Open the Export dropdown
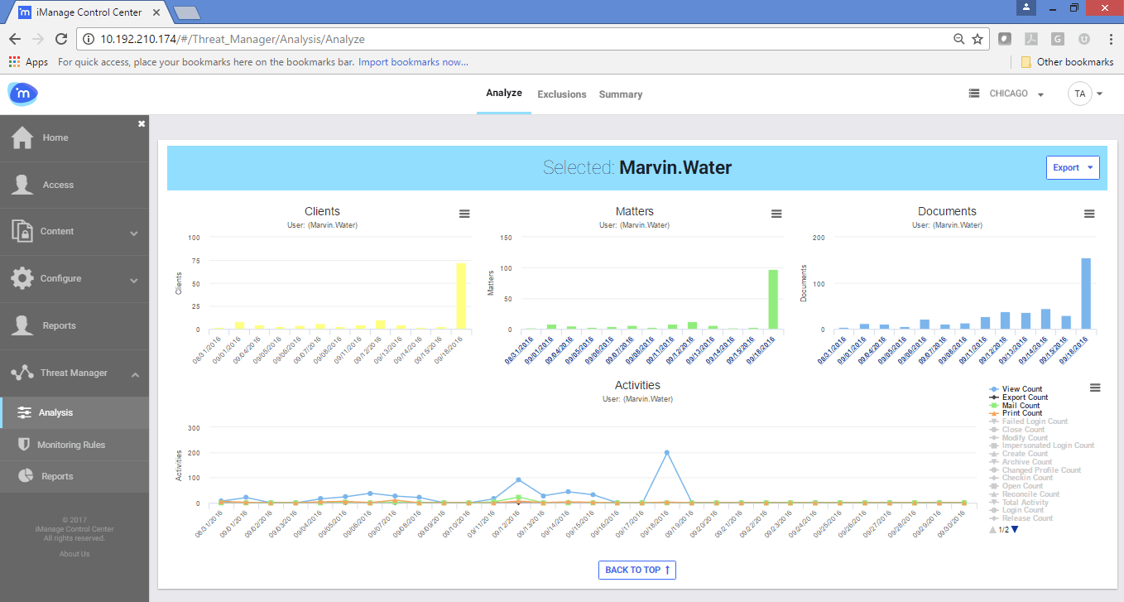Image resolution: width=1124 pixels, height=602 pixels. (x=1073, y=167)
